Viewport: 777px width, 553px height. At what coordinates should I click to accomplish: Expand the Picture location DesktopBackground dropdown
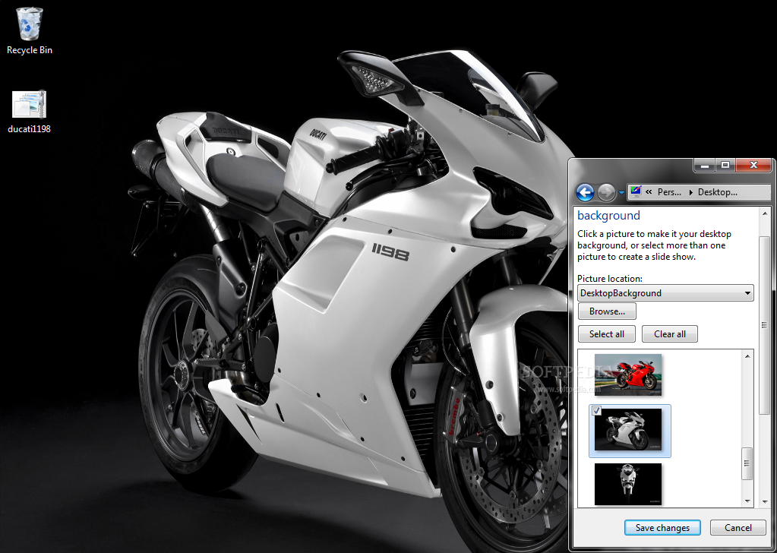tap(665, 293)
